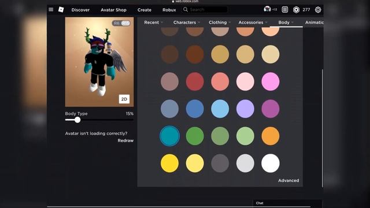Select the sky blue color swatch
This screenshot has height=208, width=370.
(x=220, y=109)
